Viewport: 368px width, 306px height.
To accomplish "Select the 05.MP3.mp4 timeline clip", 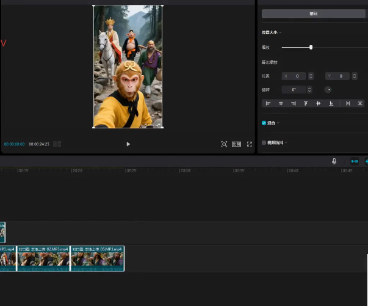I will point(98,258).
